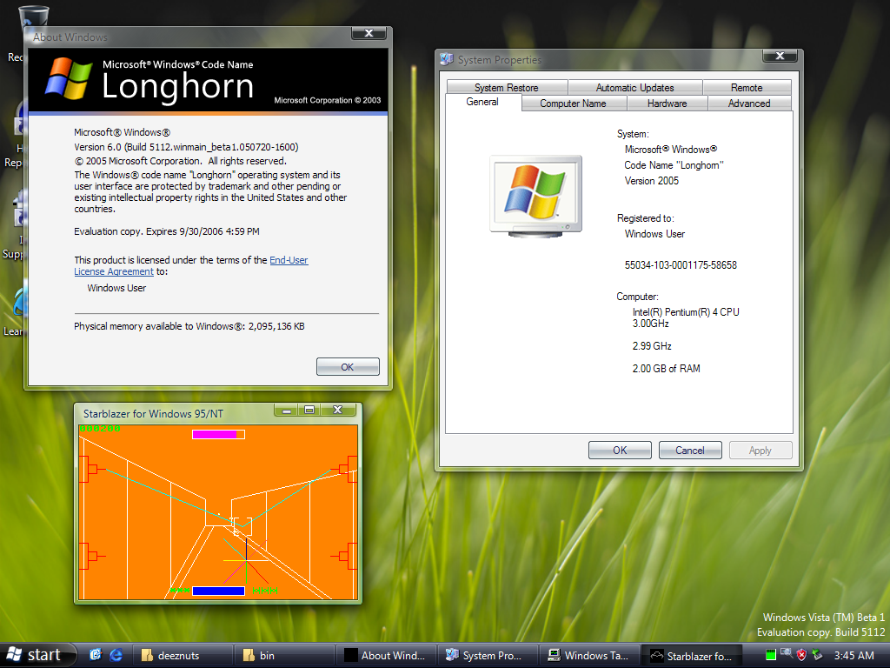The image size is (890, 668).
Task: Click the Windows flag monitor image
Action: click(x=535, y=196)
